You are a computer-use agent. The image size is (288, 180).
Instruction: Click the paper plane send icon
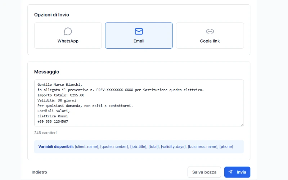(231, 172)
